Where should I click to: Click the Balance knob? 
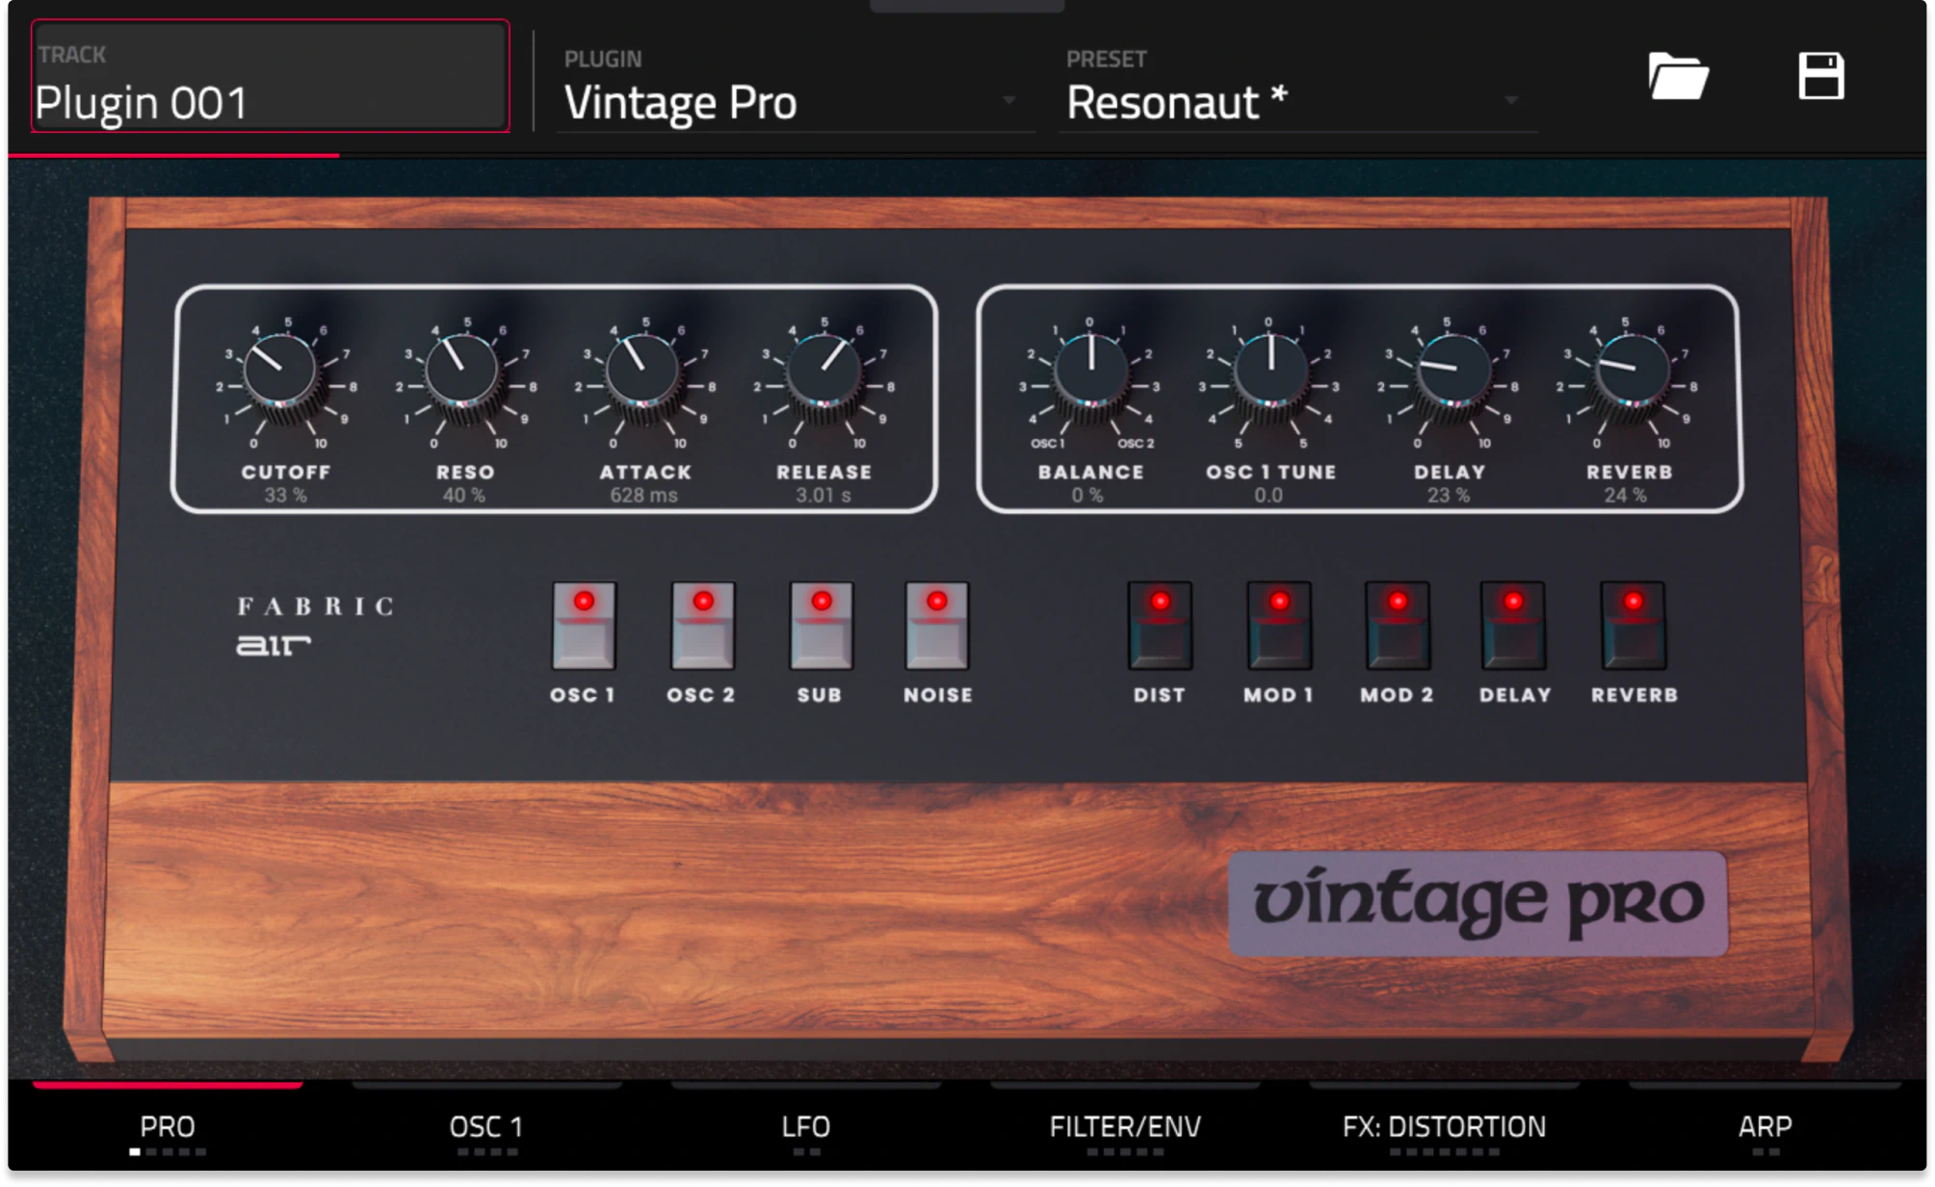(1090, 371)
